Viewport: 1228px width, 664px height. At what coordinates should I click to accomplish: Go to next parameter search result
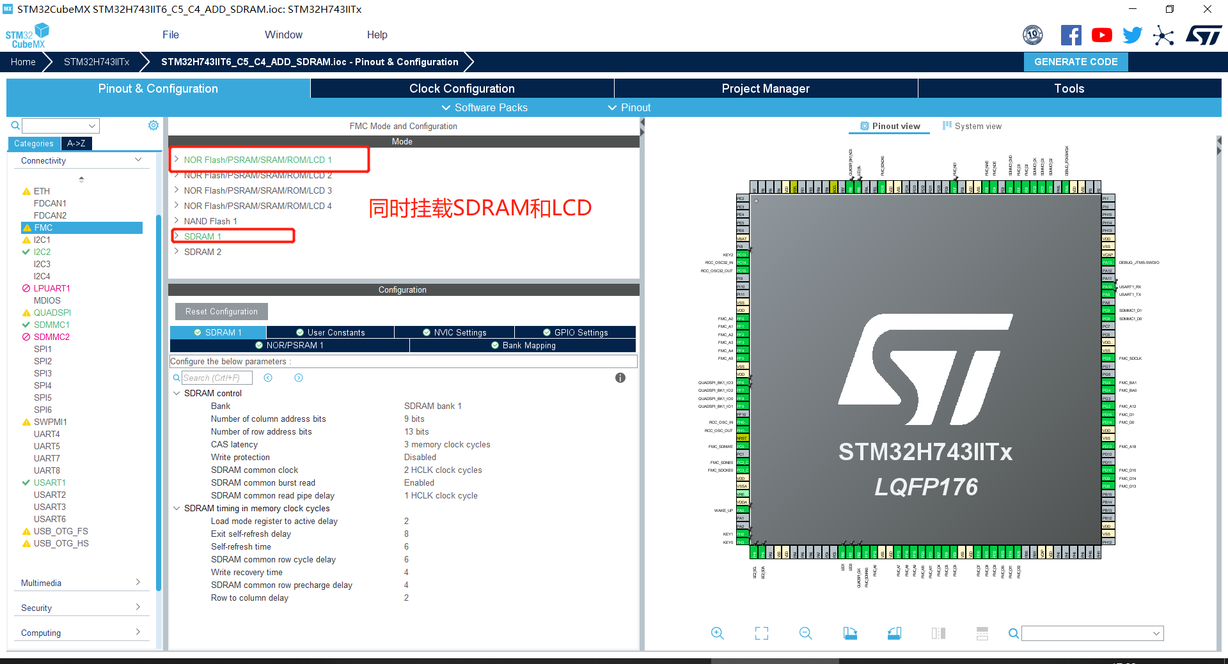click(x=299, y=378)
